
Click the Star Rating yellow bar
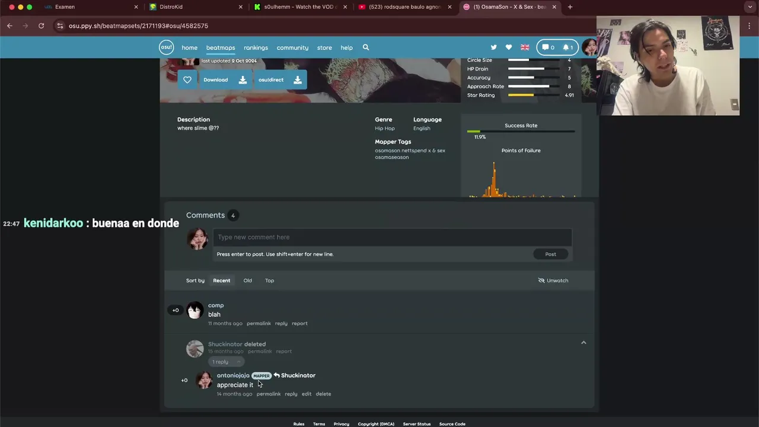point(521,95)
